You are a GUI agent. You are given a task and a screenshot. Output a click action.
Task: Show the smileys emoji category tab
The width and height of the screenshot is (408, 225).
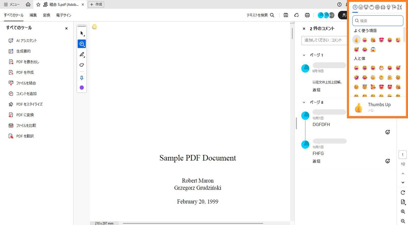361,7
